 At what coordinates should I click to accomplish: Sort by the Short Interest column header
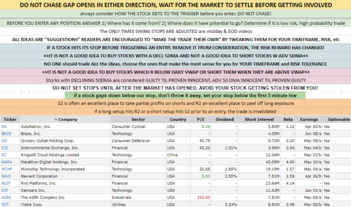[259, 119]
